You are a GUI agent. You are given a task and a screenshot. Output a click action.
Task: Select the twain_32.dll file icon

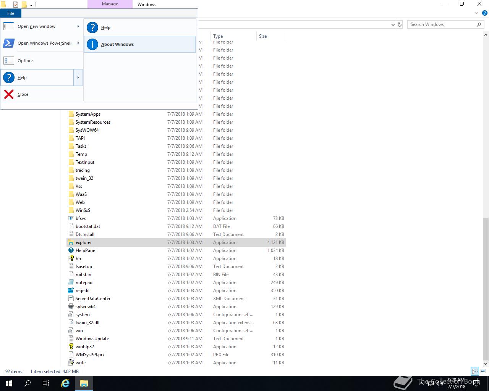(71, 323)
